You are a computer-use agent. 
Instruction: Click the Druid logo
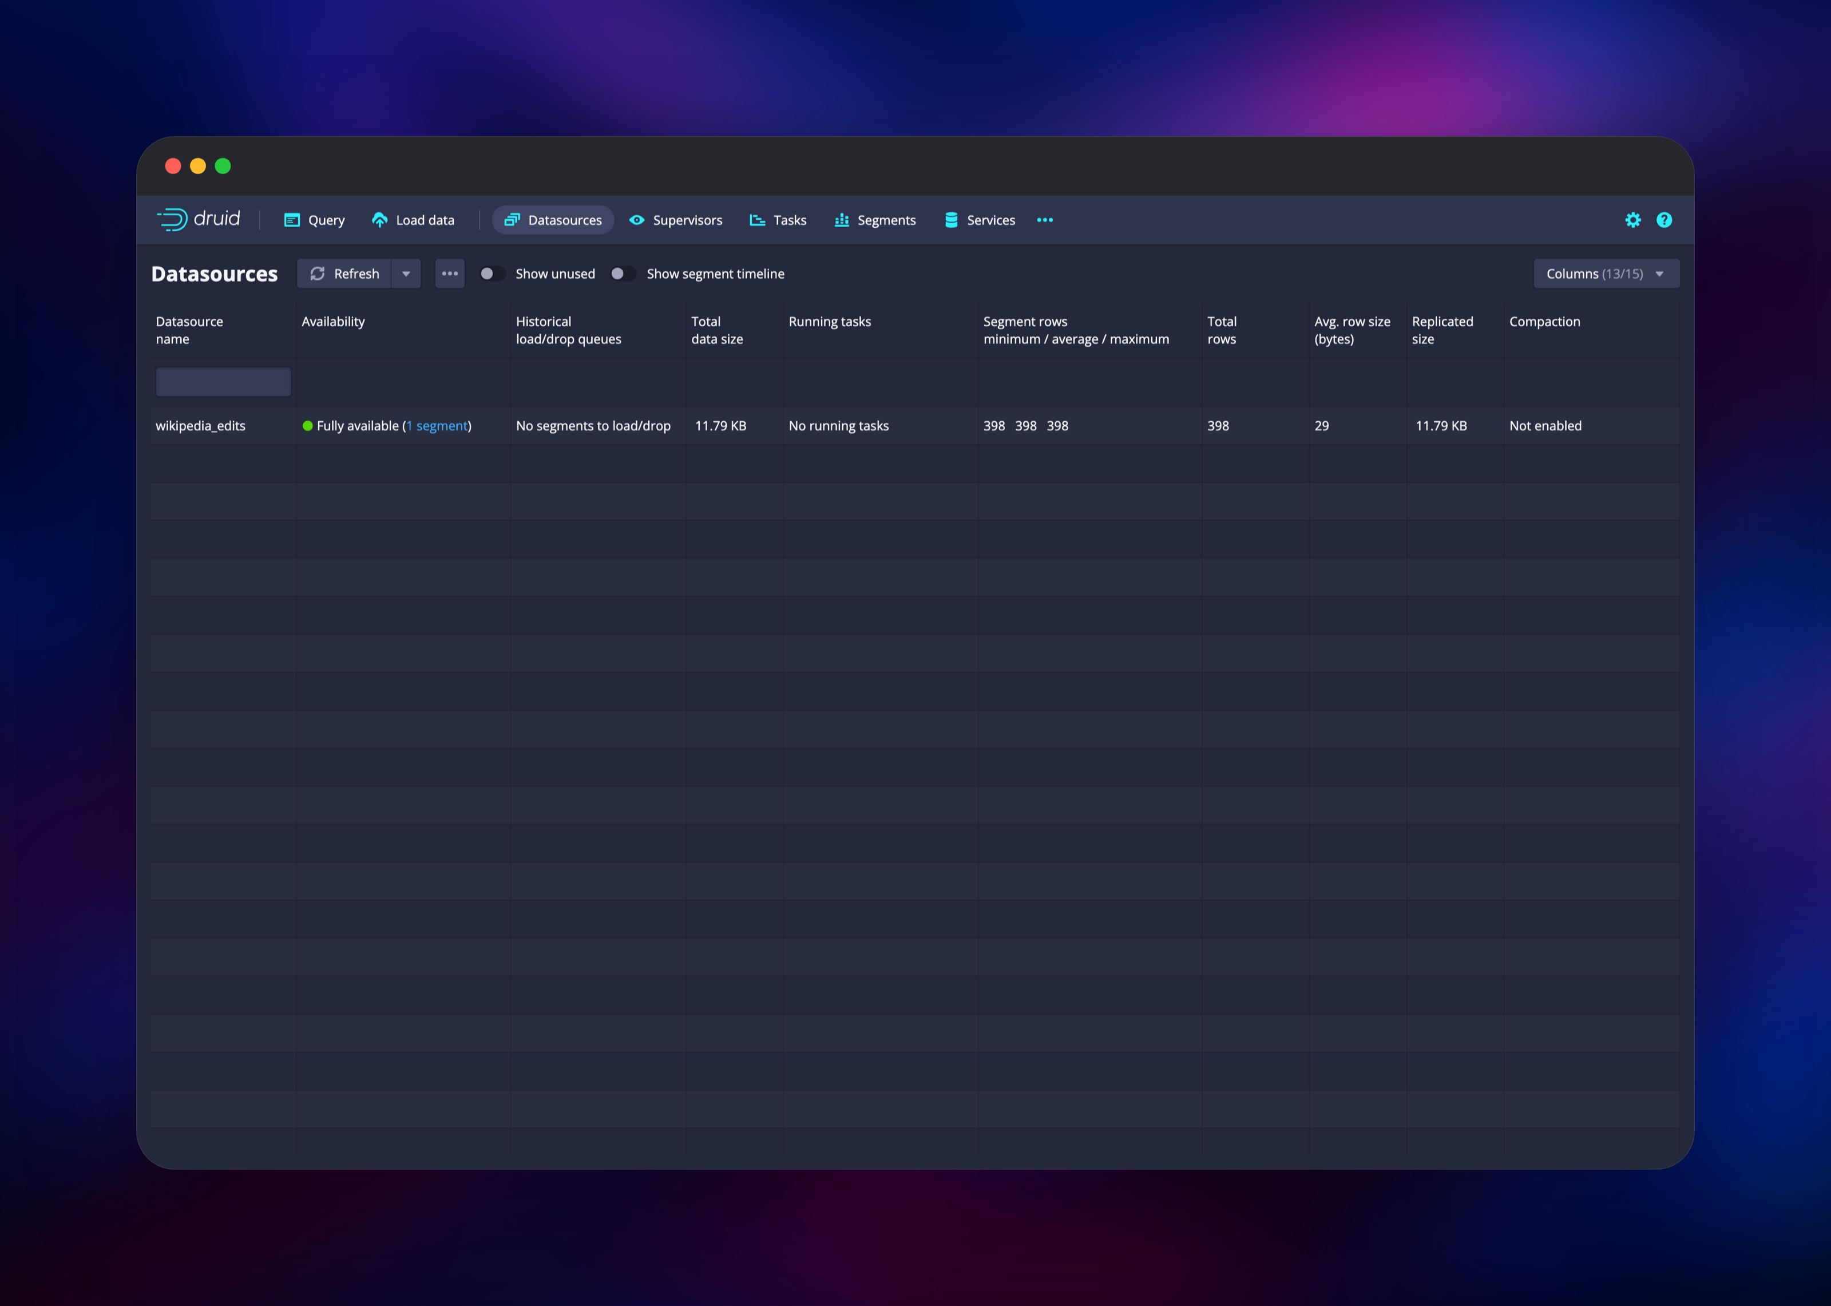[199, 220]
